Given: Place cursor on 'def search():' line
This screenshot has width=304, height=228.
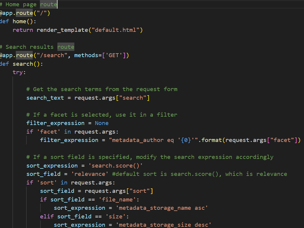Looking at the screenshot, I should click(x=22, y=64).
